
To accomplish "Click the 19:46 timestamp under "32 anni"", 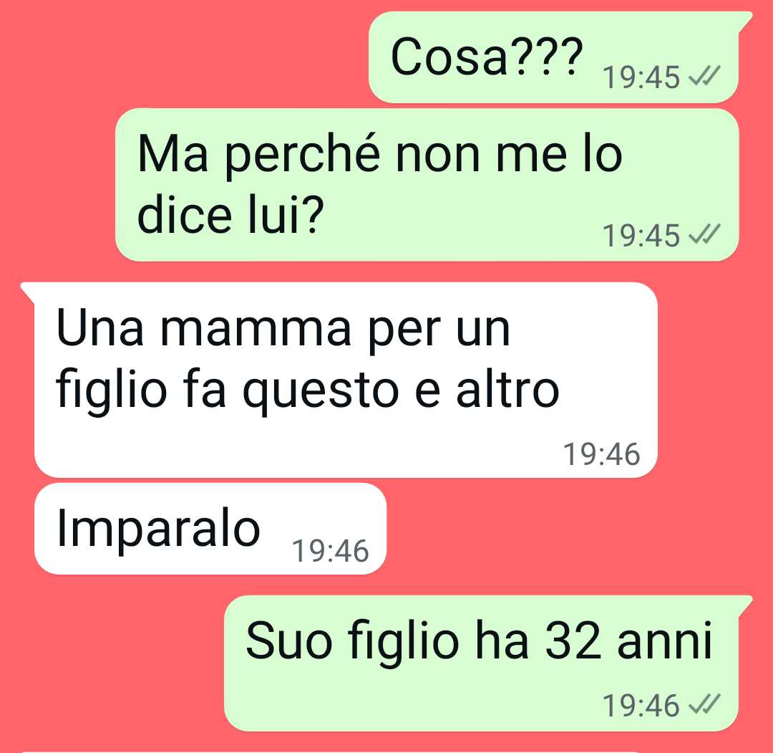I will pos(641,705).
